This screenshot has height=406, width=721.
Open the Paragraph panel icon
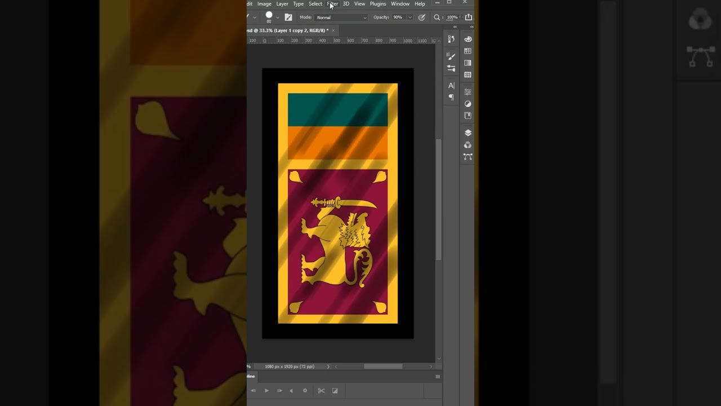(x=451, y=98)
